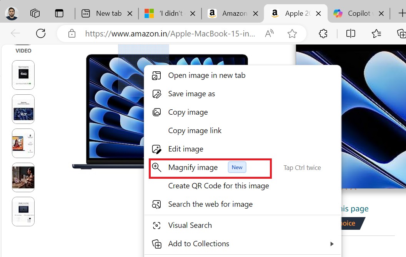This screenshot has height=257, width=406.
Task: Select Visual Search from the menu
Action: coord(190,225)
